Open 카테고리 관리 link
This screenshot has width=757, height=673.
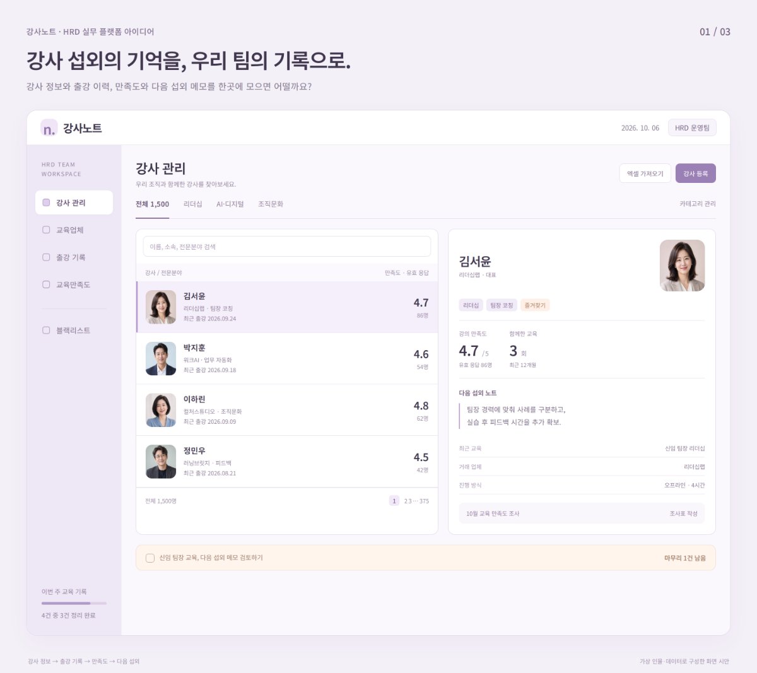tap(698, 204)
